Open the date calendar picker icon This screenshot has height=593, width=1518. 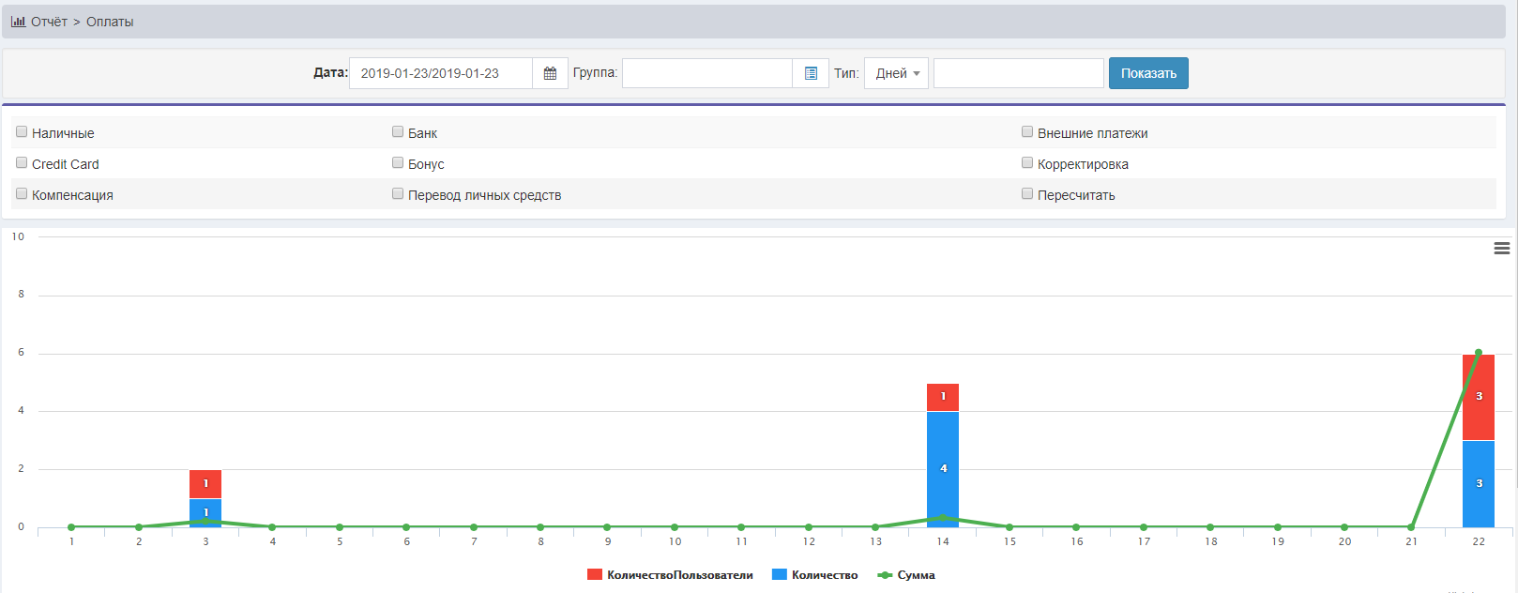[550, 73]
